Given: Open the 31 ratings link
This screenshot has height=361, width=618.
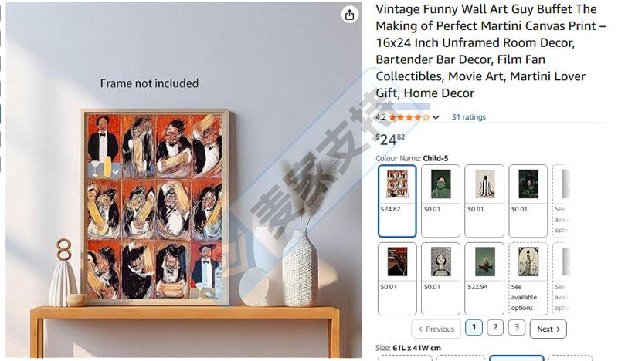Looking at the screenshot, I should point(468,117).
